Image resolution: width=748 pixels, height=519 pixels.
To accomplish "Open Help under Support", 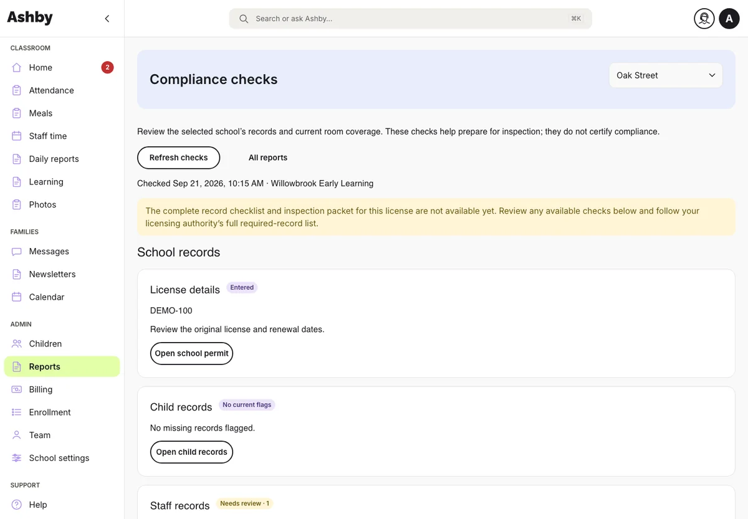I will pos(62,505).
